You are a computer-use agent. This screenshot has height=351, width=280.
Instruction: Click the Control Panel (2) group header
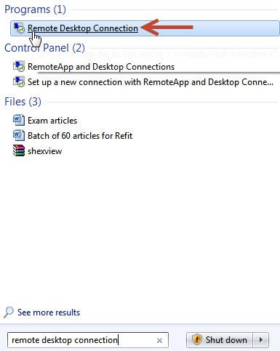point(44,48)
